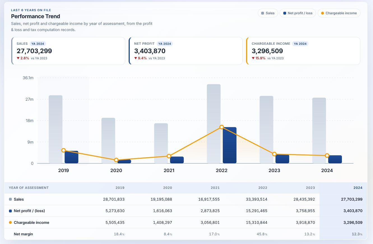Toggle the Chargeable income legend pill
373x244 pixels.
point(339,13)
